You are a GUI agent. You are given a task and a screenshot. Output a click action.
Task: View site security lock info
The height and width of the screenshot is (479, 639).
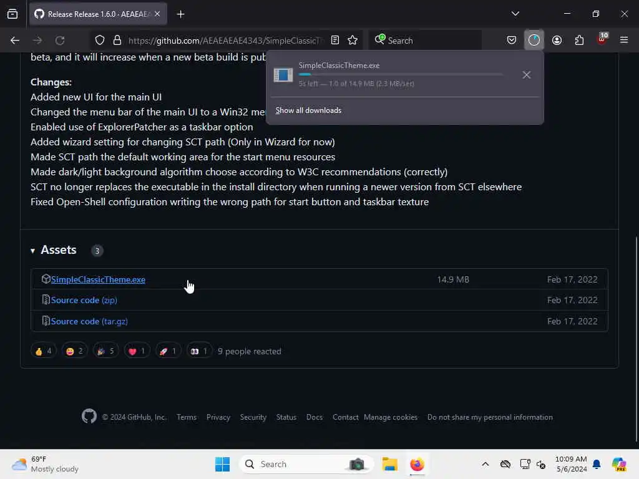pos(117,41)
